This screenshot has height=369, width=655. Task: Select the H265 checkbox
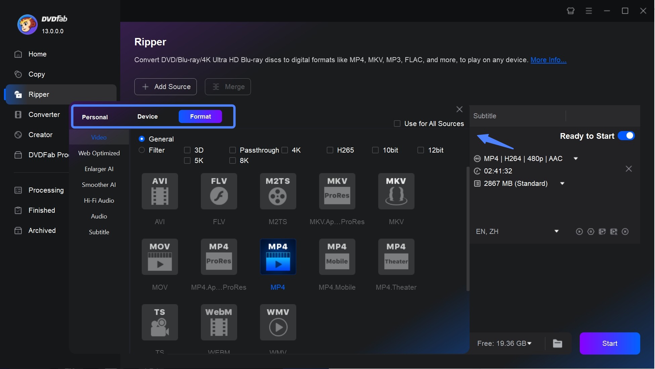click(329, 150)
